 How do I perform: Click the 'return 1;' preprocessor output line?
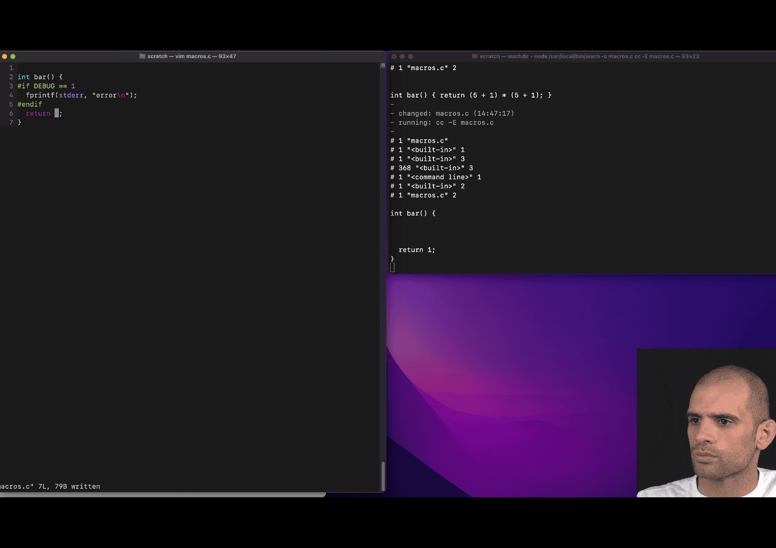(417, 250)
